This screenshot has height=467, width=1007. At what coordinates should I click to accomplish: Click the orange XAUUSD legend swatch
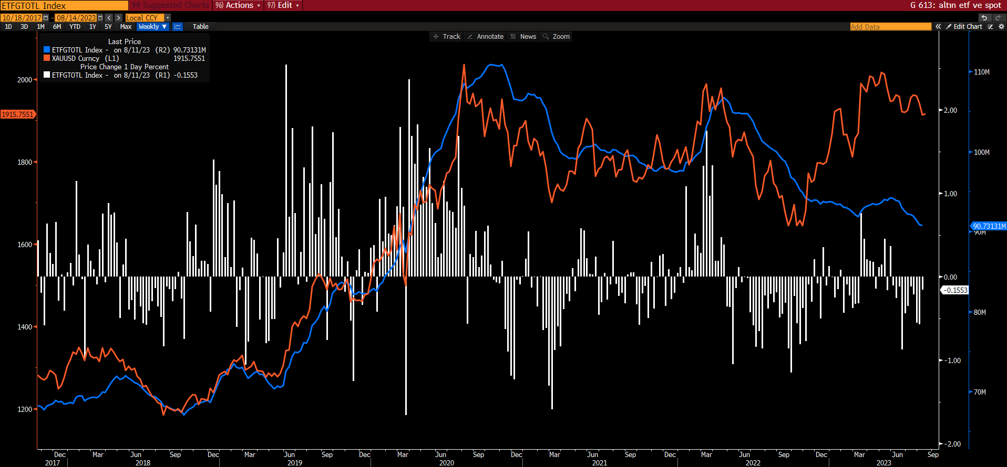click(x=47, y=58)
